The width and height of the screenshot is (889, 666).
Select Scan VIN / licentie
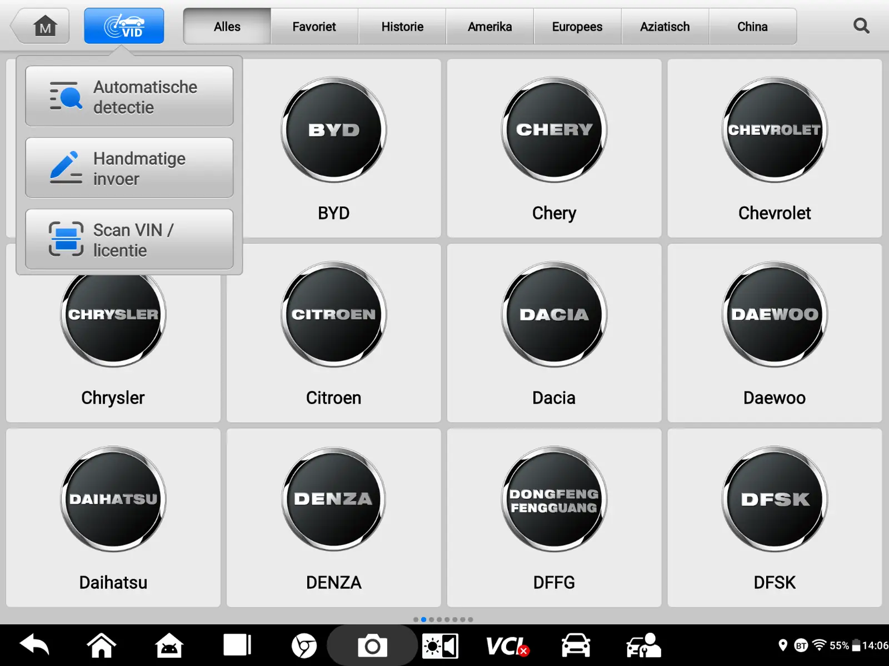[129, 240]
